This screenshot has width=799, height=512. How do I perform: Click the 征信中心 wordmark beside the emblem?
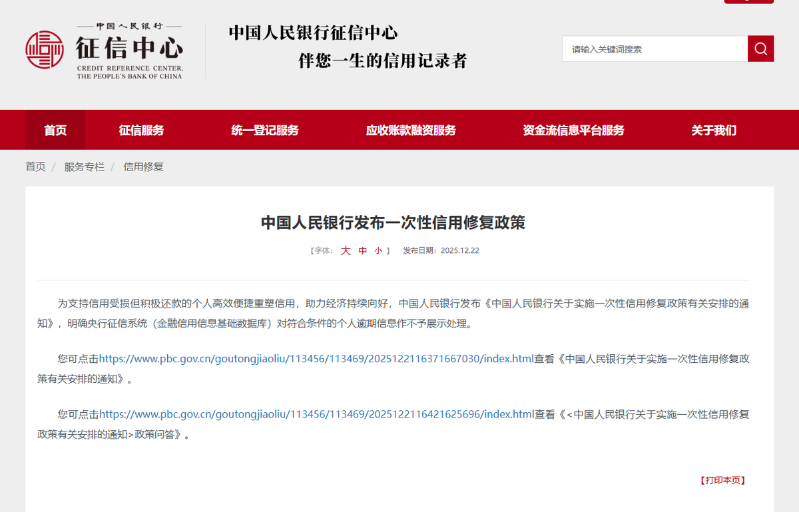[x=129, y=48]
